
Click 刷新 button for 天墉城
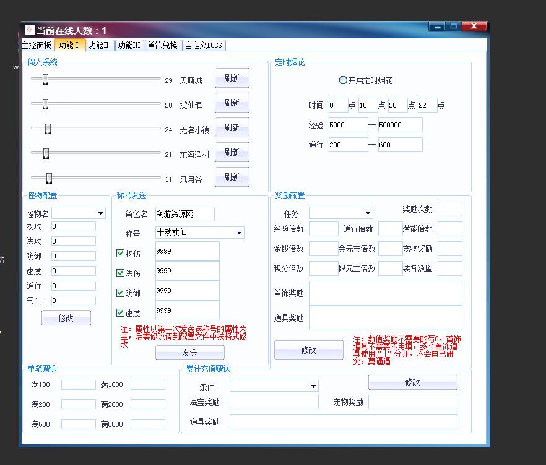[x=232, y=79]
